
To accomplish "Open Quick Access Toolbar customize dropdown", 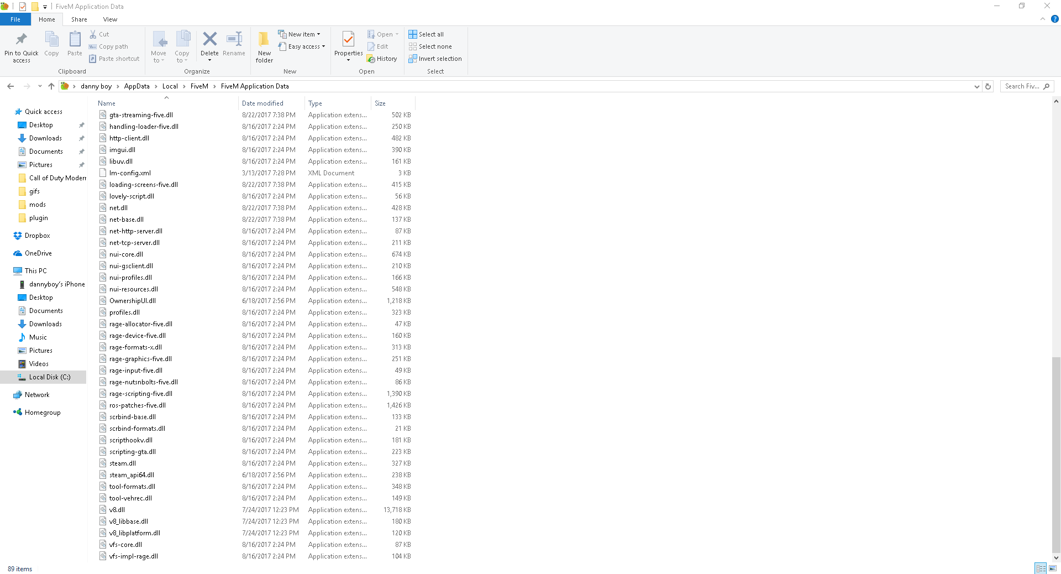I will [45, 7].
